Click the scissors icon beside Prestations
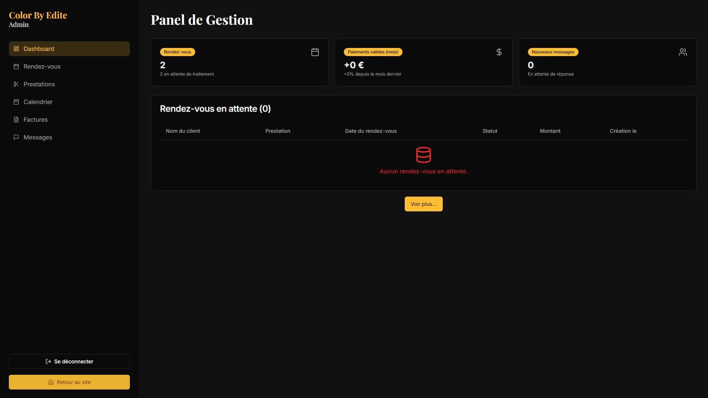The image size is (708, 398). coord(16,84)
